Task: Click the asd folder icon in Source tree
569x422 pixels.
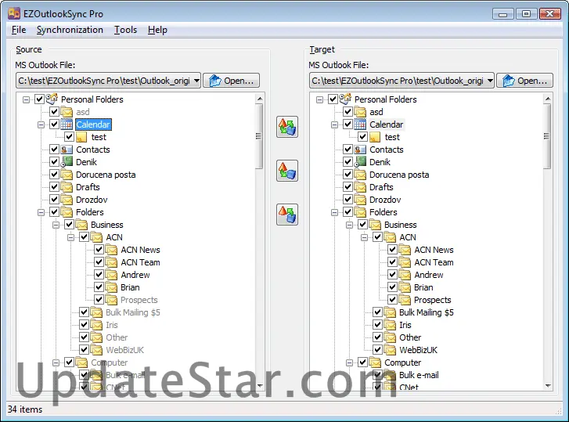Action: click(x=67, y=112)
